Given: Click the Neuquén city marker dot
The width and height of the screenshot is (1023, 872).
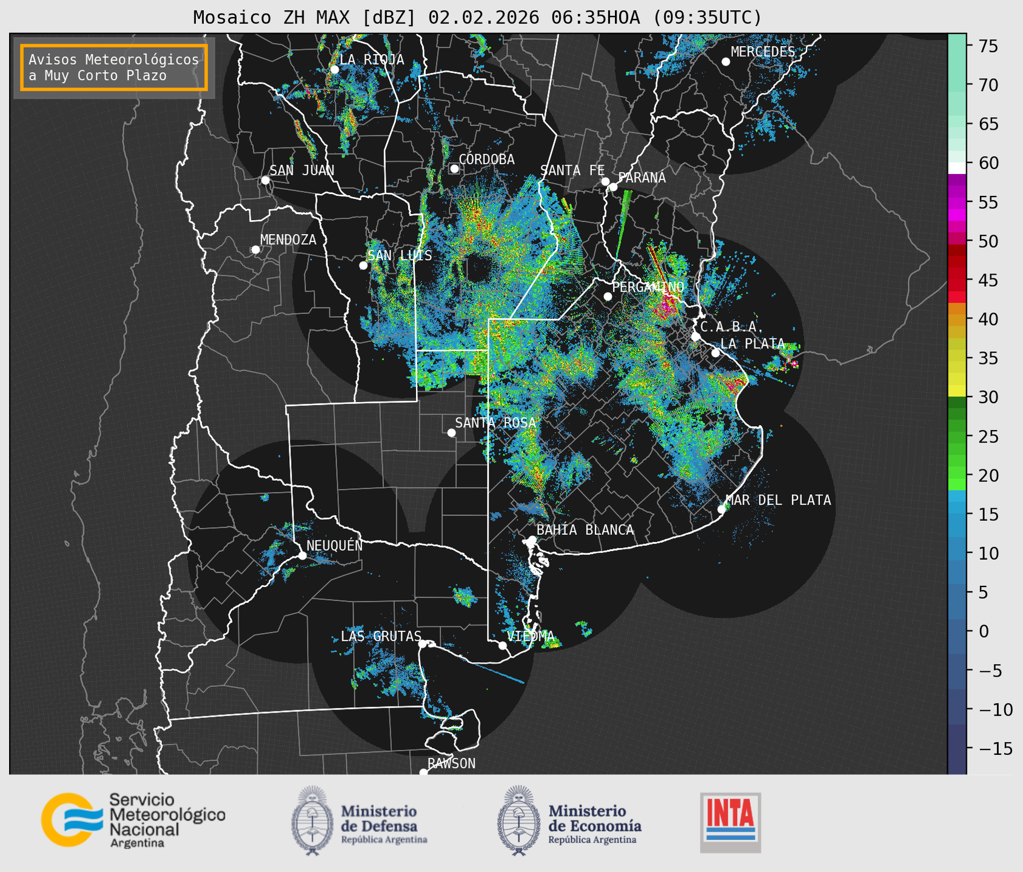Looking at the screenshot, I should [302, 555].
